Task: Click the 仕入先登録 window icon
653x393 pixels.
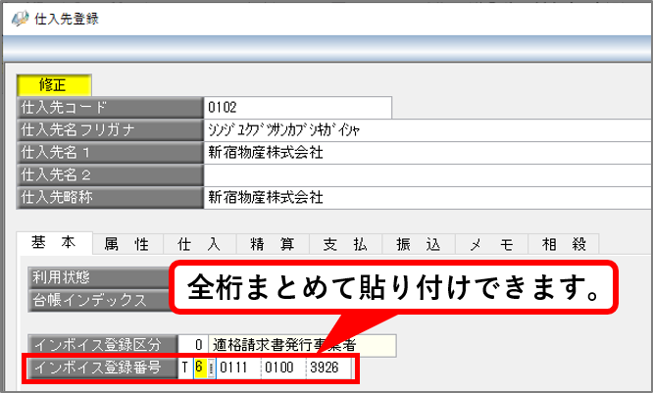Action: click(x=20, y=19)
